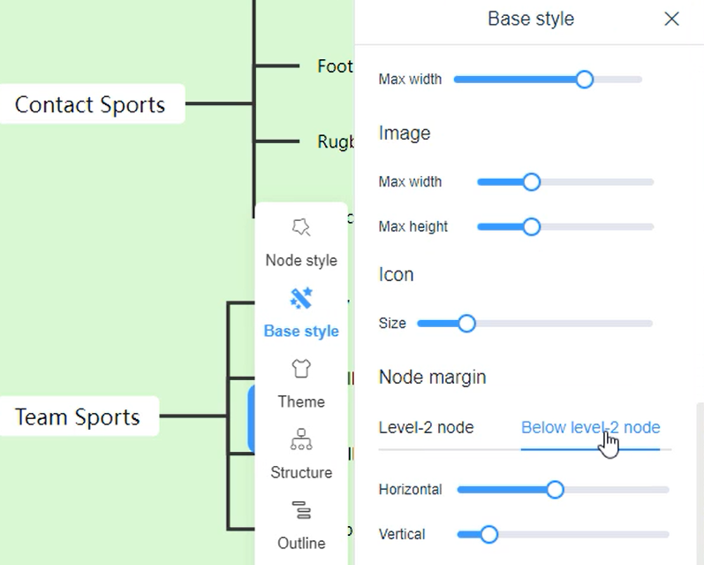Image resolution: width=704 pixels, height=565 pixels.
Task: Open the Node style panel icon
Action: pyautogui.click(x=301, y=228)
